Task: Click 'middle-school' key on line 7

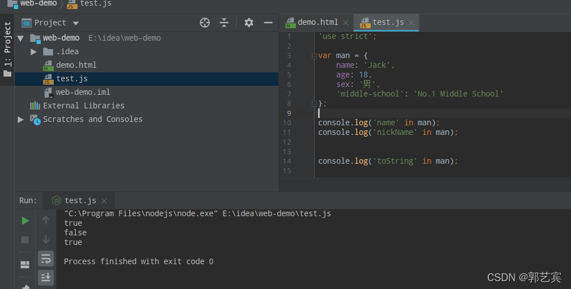Action: click(370, 94)
